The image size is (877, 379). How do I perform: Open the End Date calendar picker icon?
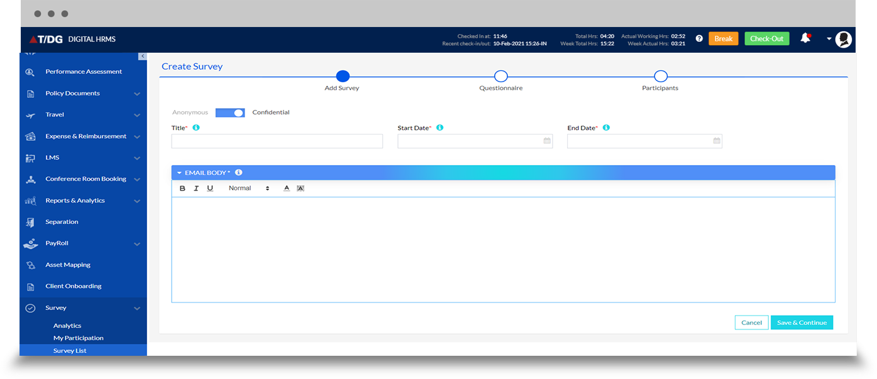pyautogui.click(x=717, y=141)
